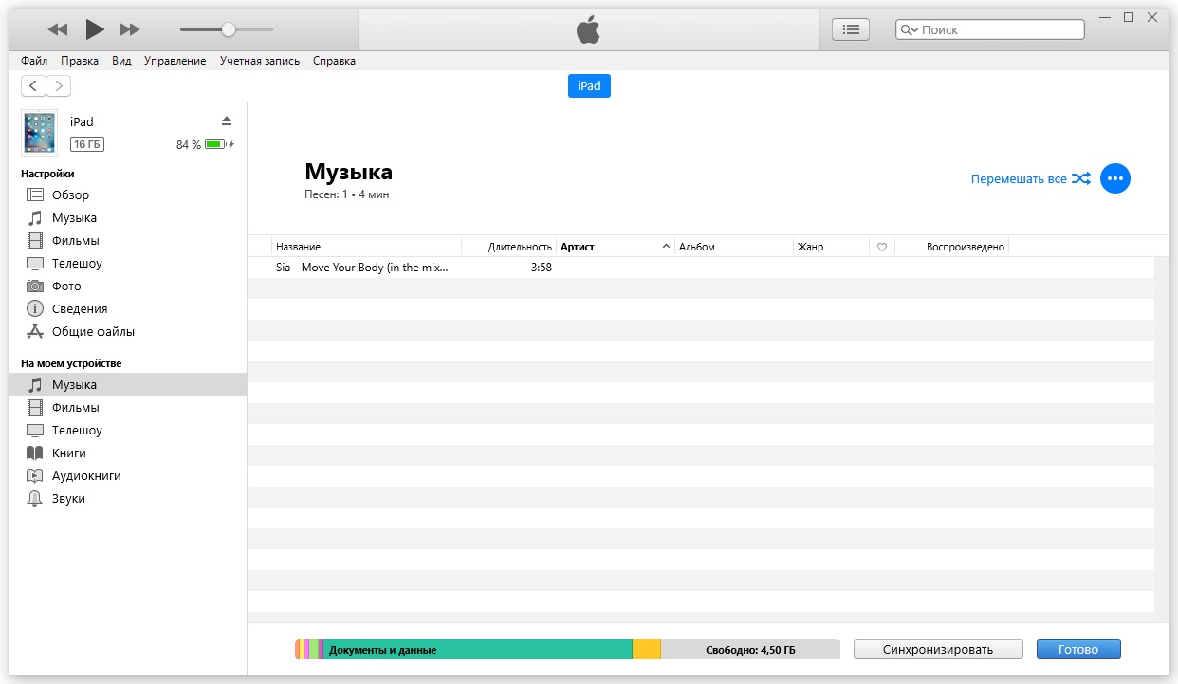Viewport: 1178px width, 684px height.
Task: Click the blue iPad device button
Action: (x=589, y=85)
